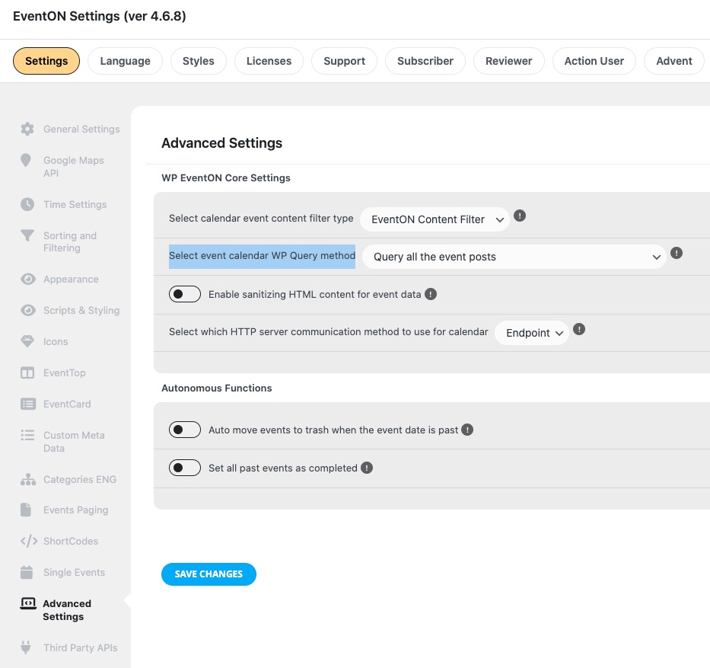Click the Scripts & Styling eye icon

28,311
